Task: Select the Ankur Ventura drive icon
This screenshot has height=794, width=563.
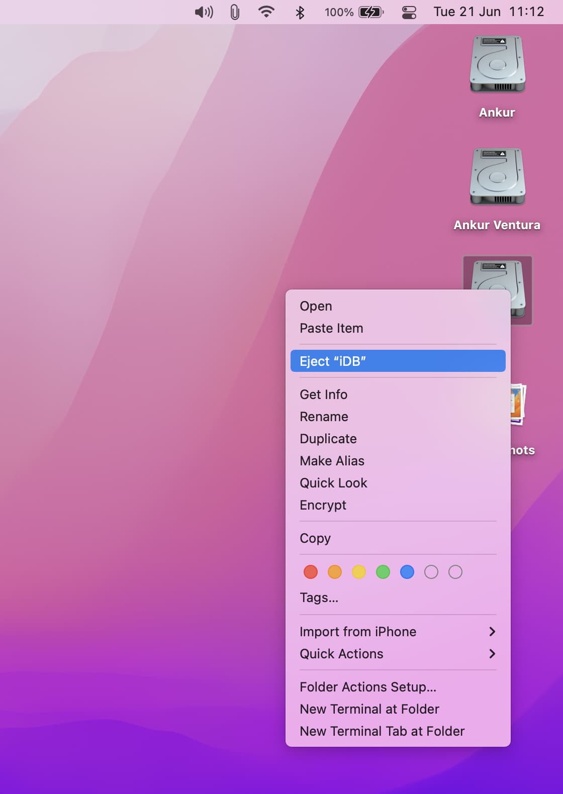Action: click(x=497, y=176)
